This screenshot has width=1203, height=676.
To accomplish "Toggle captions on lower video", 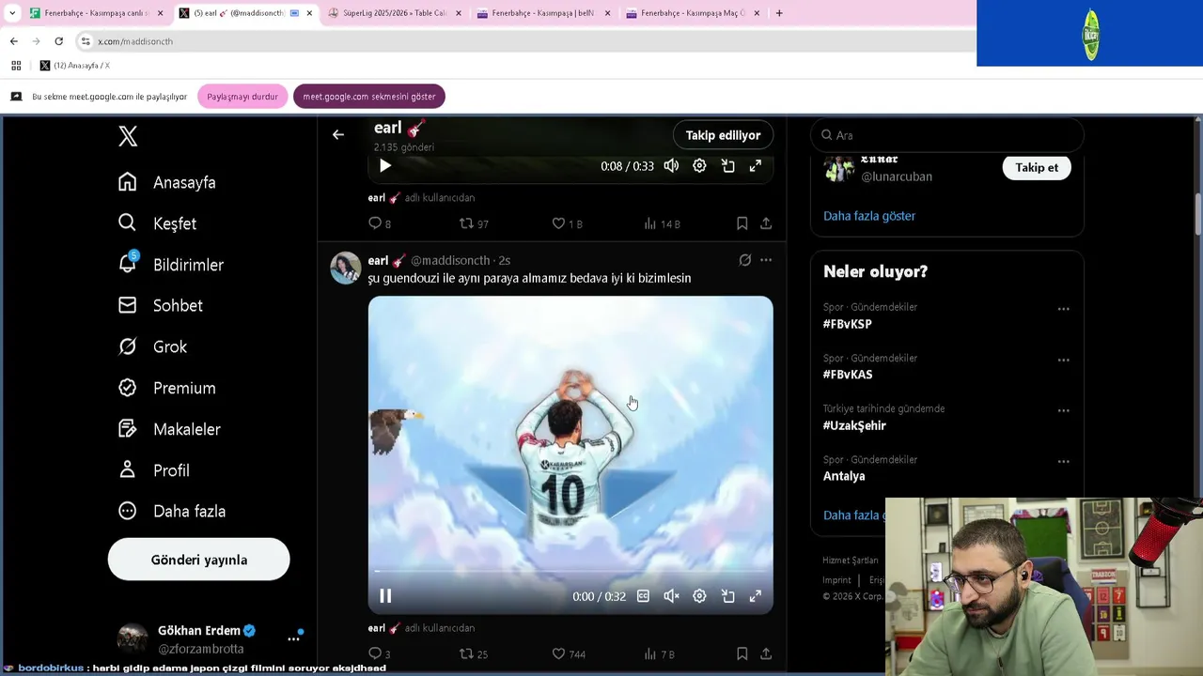I will pyautogui.click(x=643, y=596).
